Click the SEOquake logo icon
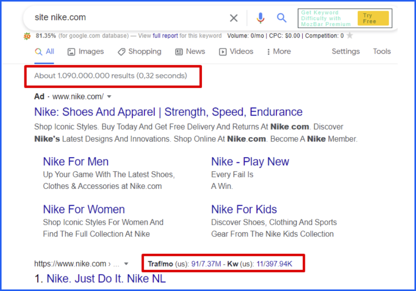Image resolution: width=416 pixels, height=291 pixels. click(27, 36)
